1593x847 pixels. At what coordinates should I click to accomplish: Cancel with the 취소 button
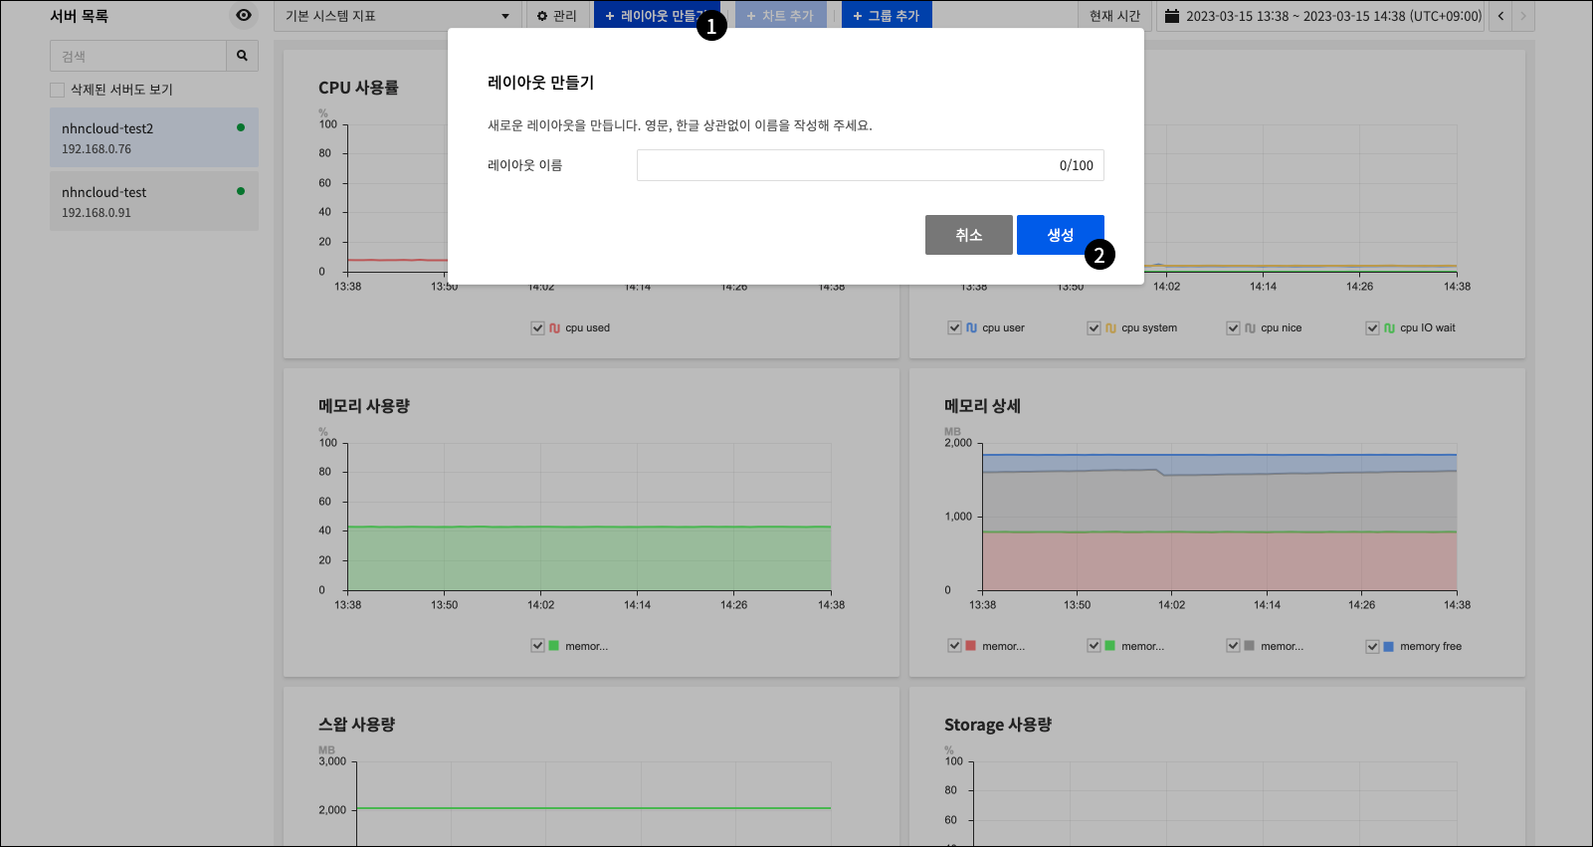[969, 235]
